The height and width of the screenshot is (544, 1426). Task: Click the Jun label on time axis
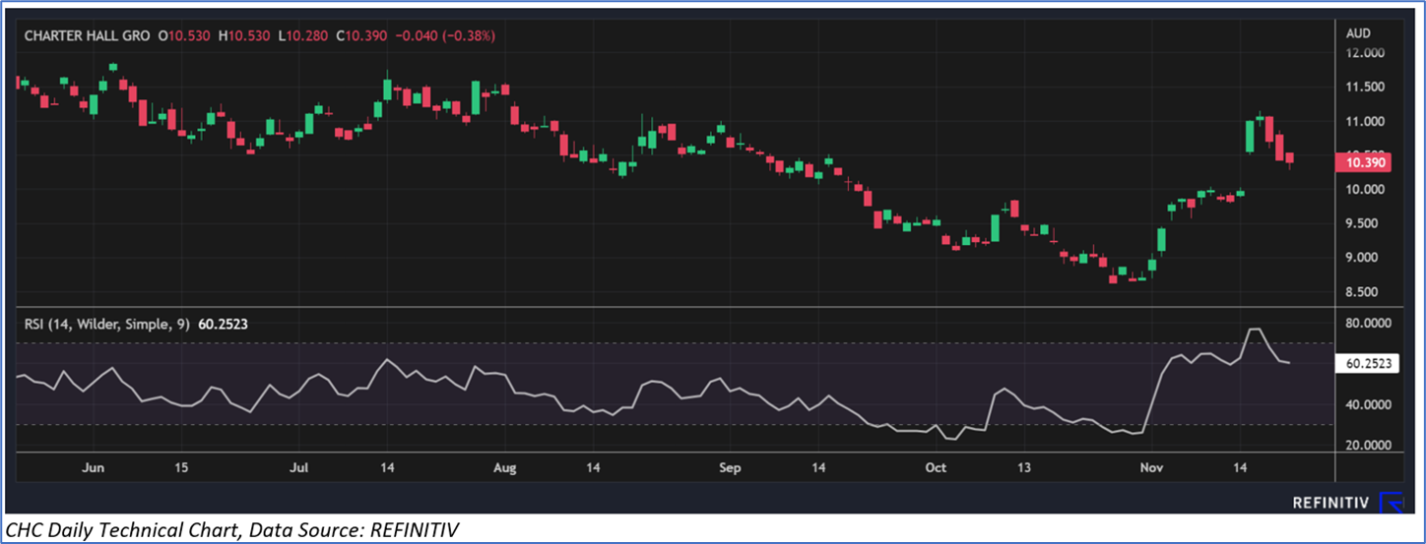click(x=95, y=468)
